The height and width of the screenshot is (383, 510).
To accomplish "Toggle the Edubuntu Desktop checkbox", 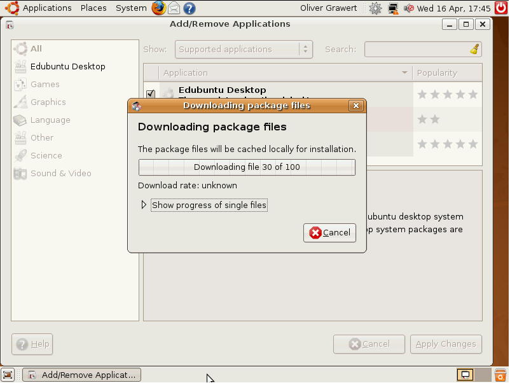I will (x=150, y=94).
